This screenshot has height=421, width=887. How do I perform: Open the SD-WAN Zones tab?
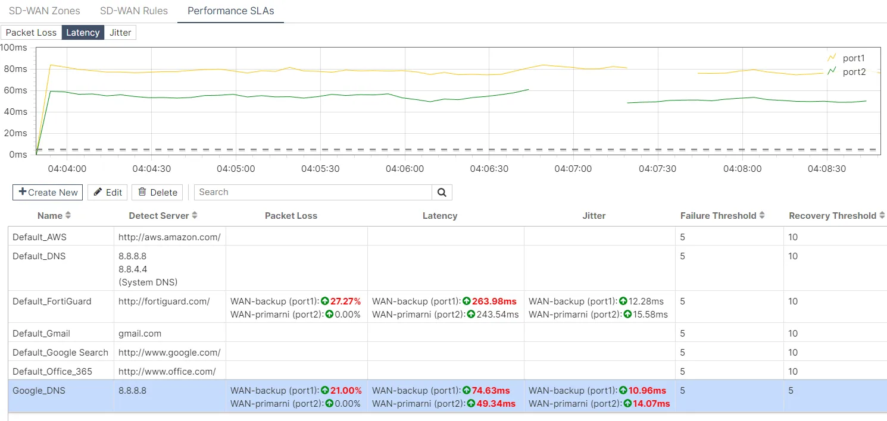pyautogui.click(x=44, y=10)
